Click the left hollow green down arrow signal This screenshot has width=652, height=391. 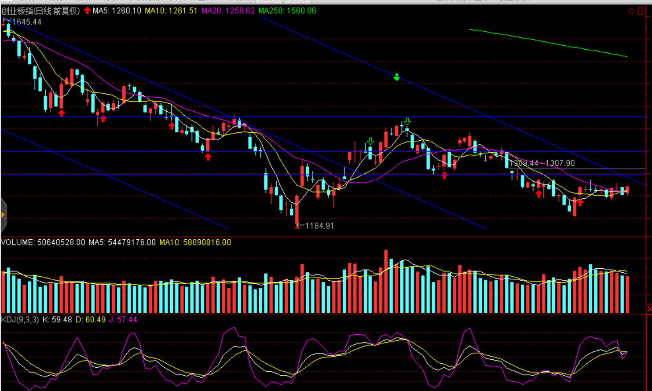(370, 141)
